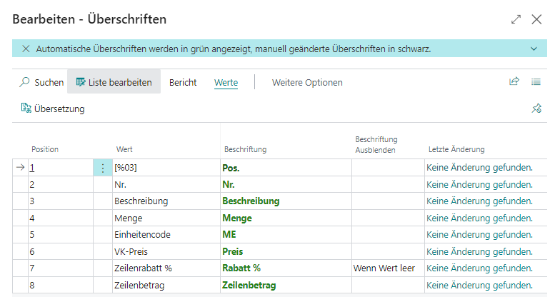
Task: Select the Rabatt % caption cell
Action: (x=241, y=268)
